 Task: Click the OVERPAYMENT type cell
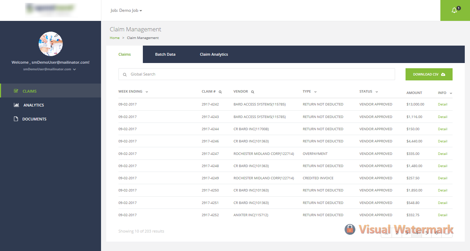(x=315, y=154)
